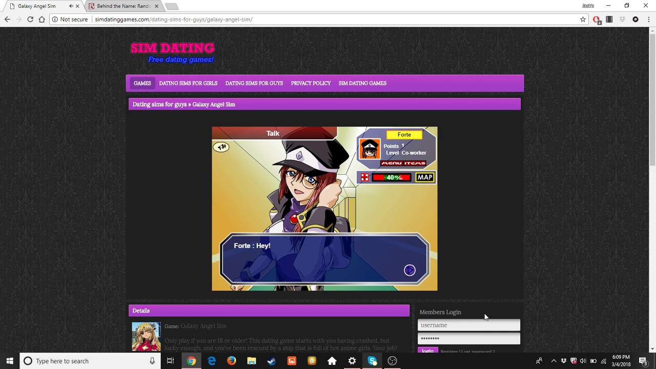
Task: Open the game MAP button
Action: 425,177
